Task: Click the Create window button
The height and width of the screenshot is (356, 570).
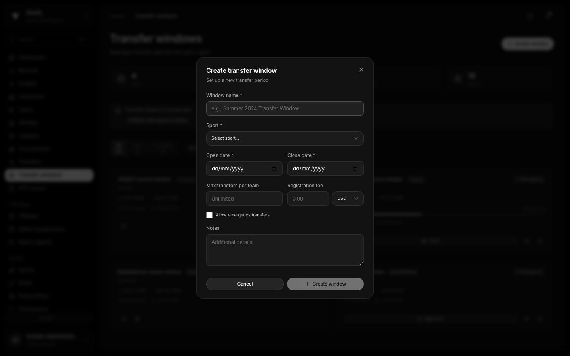Action: 325,284
